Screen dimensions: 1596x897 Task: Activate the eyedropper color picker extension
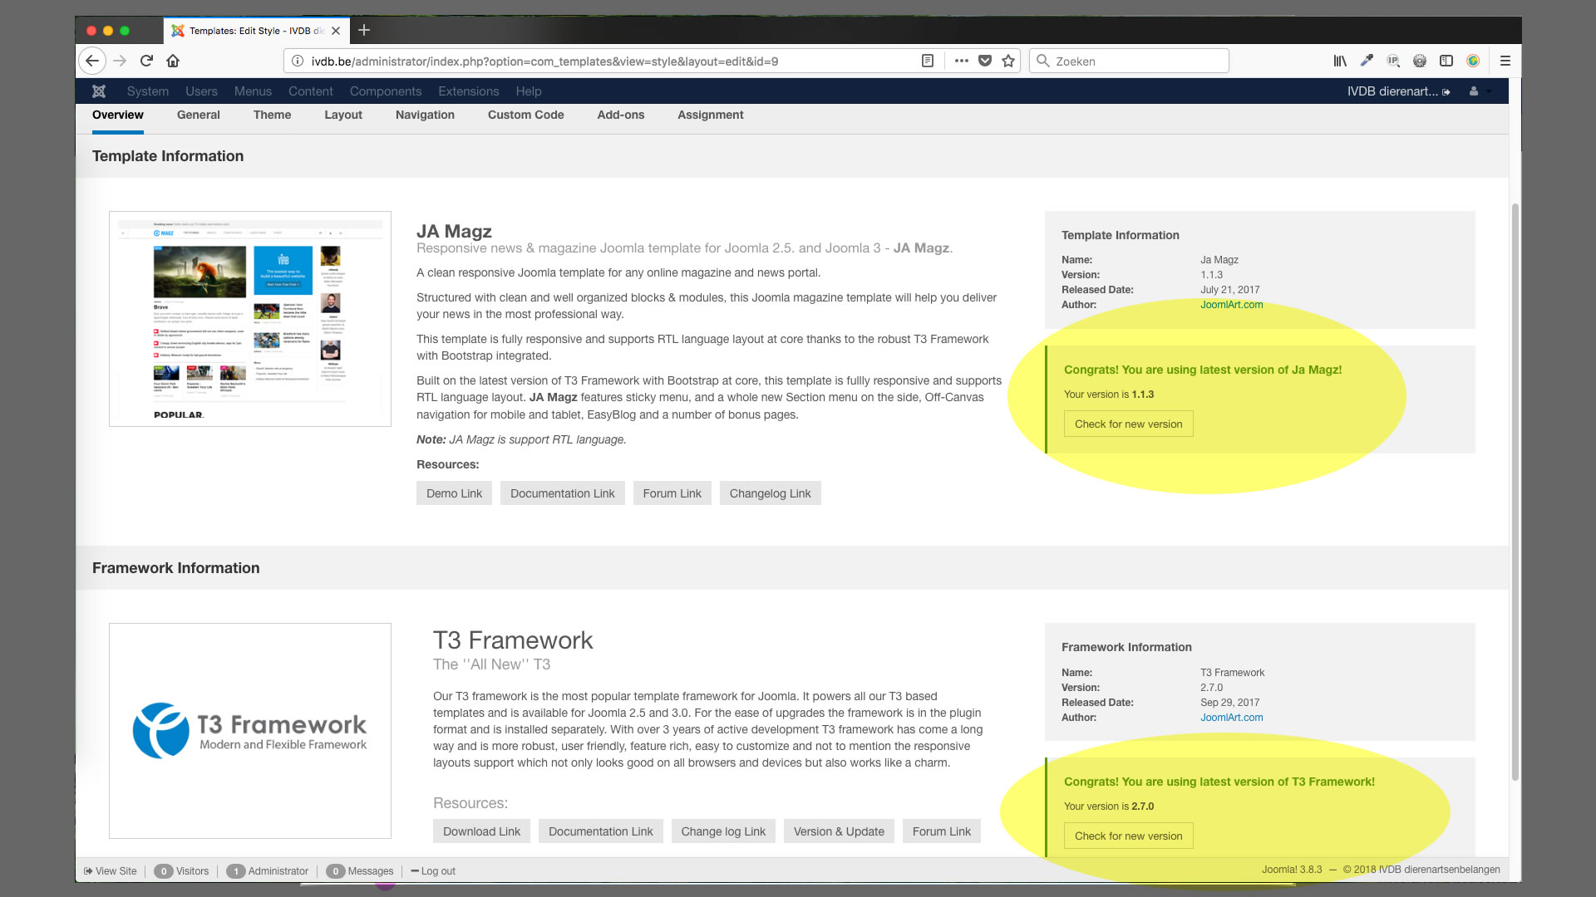point(1367,61)
